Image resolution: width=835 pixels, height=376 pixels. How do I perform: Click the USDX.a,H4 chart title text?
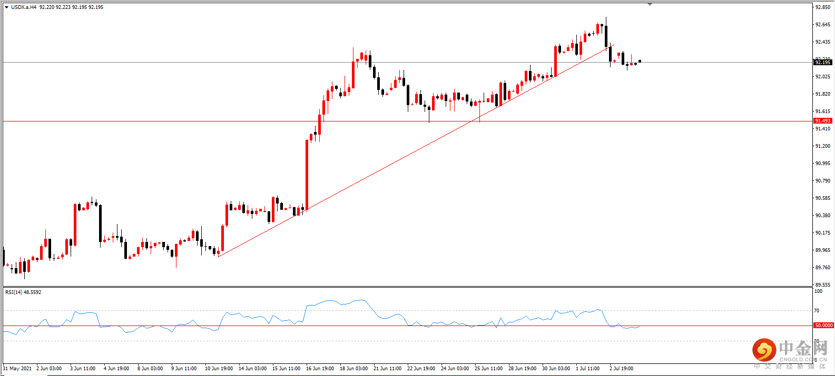click(24, 7)
